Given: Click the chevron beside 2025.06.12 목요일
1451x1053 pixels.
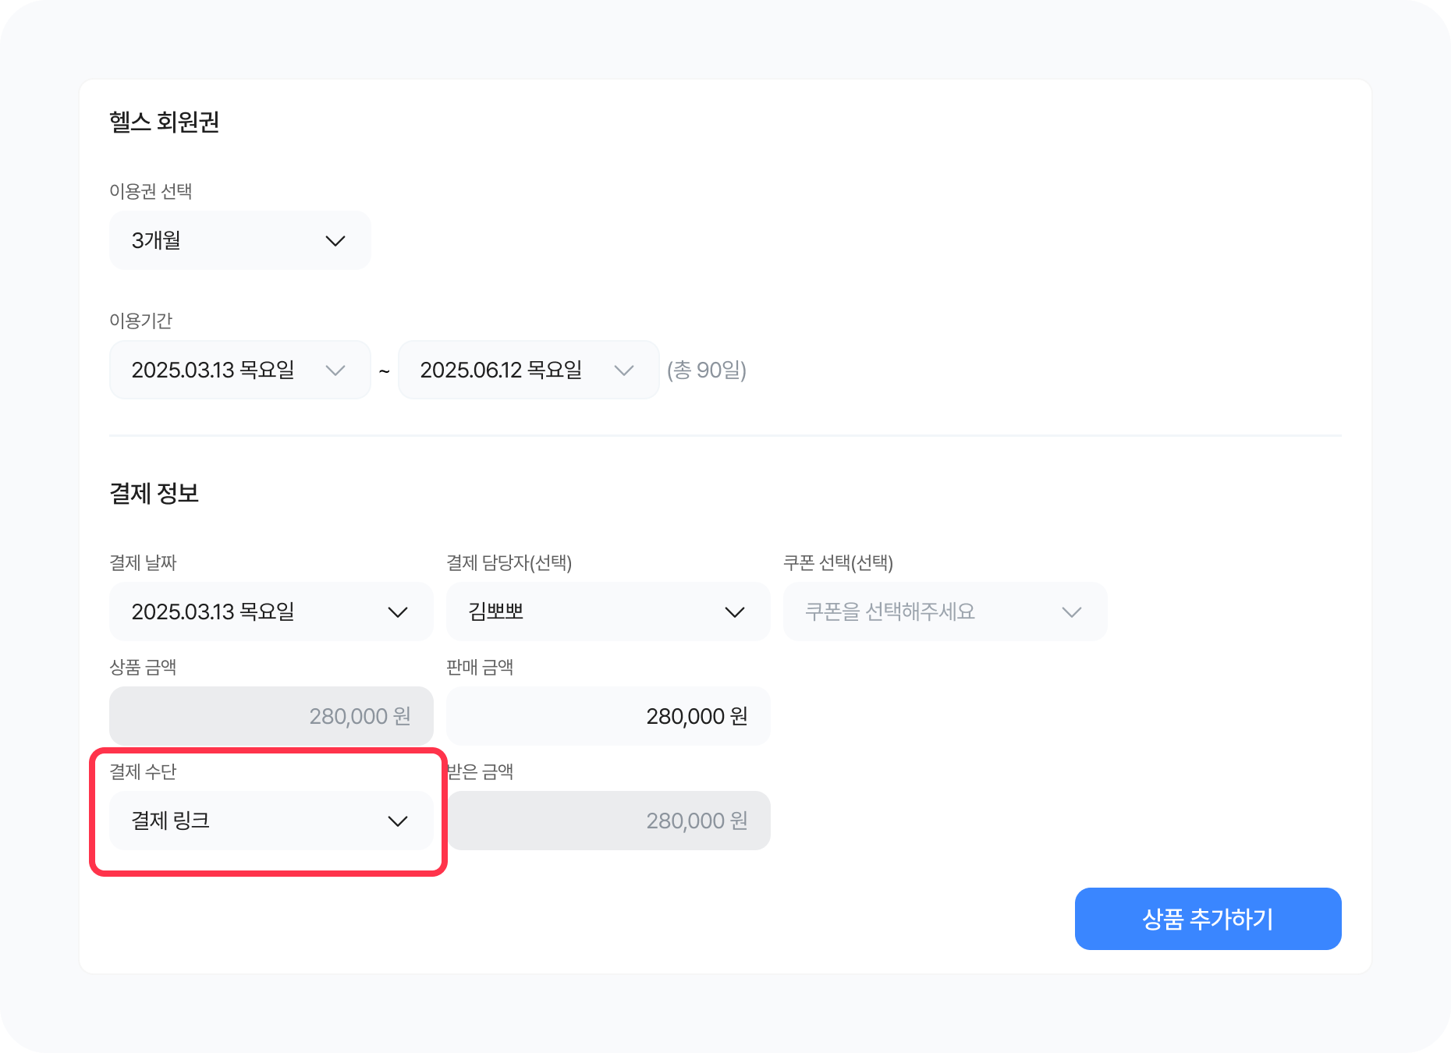Looking at the screenshot, I should [x=624, y=370].
